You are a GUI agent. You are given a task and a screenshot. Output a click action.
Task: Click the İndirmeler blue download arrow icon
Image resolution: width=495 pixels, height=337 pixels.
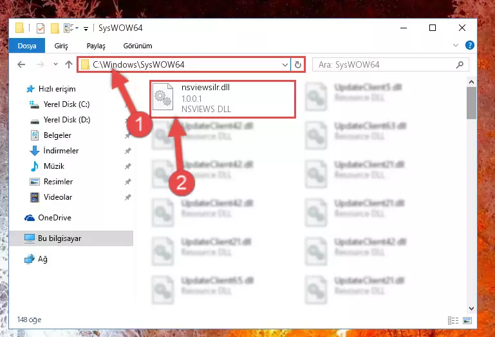point(34,151)
